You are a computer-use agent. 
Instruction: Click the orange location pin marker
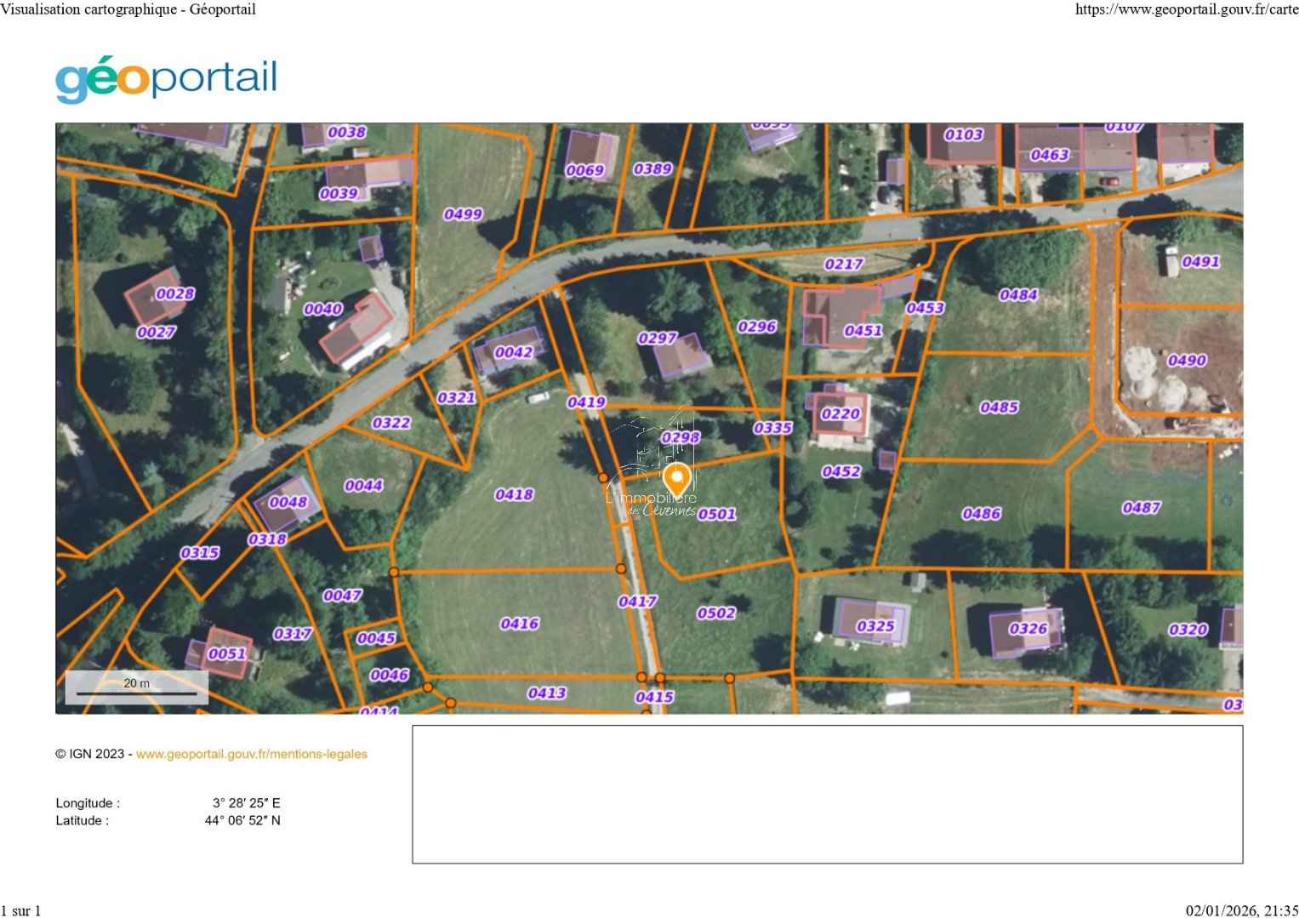click(x=676, y=478)
